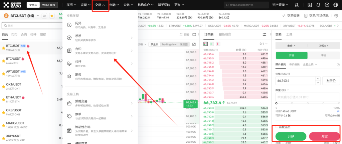Open 交易/市场信息 document link
The width and height of the screenshot is (342, 144).
(x=316, y=16)
